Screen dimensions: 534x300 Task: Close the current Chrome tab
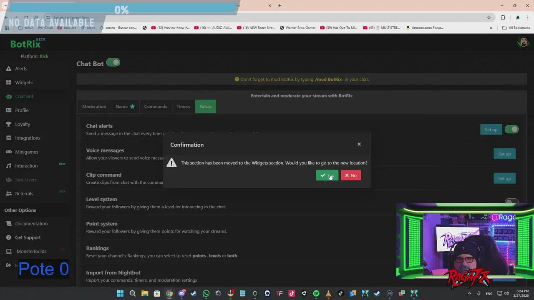270,5
